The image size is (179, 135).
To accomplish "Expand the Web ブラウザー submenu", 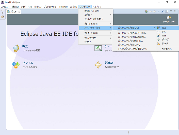I will (95, 38).
